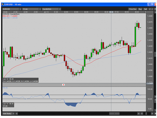Select the trend line drawing tool icon

(152, 9)
